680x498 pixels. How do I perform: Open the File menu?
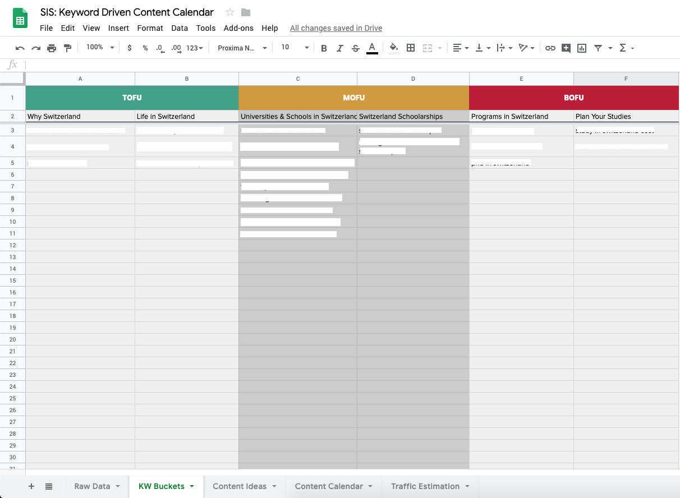[x=47, y=28]
